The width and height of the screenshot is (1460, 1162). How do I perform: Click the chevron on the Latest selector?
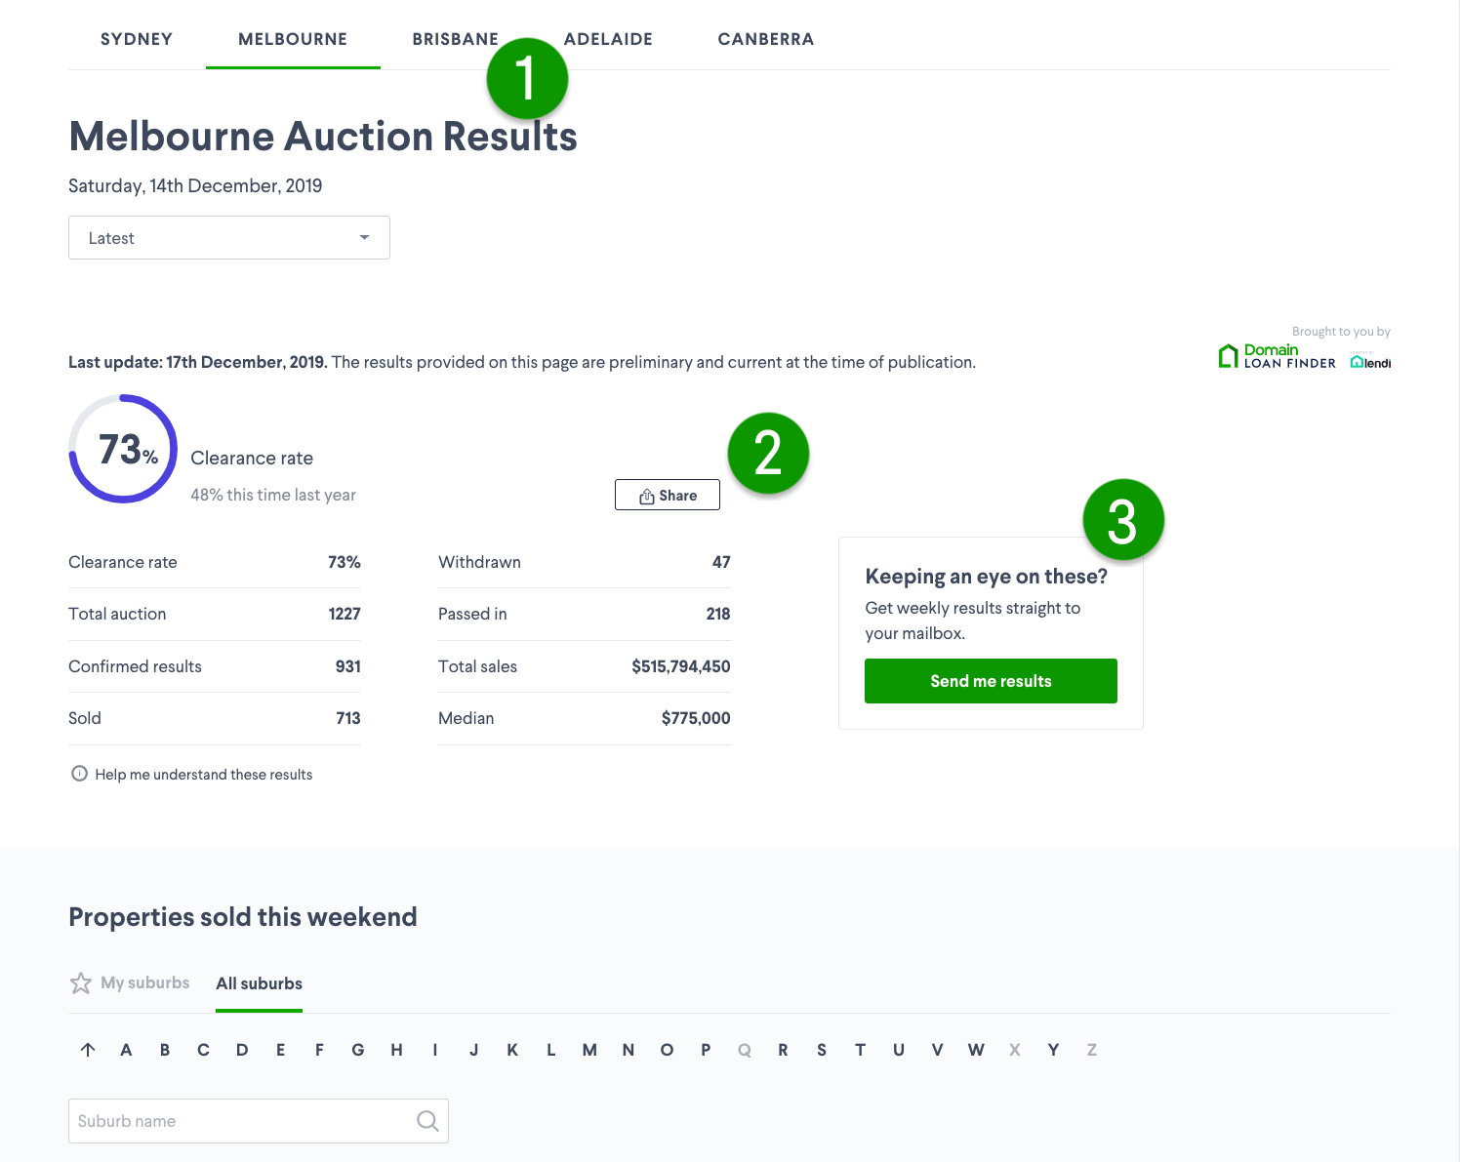[364, 237]
